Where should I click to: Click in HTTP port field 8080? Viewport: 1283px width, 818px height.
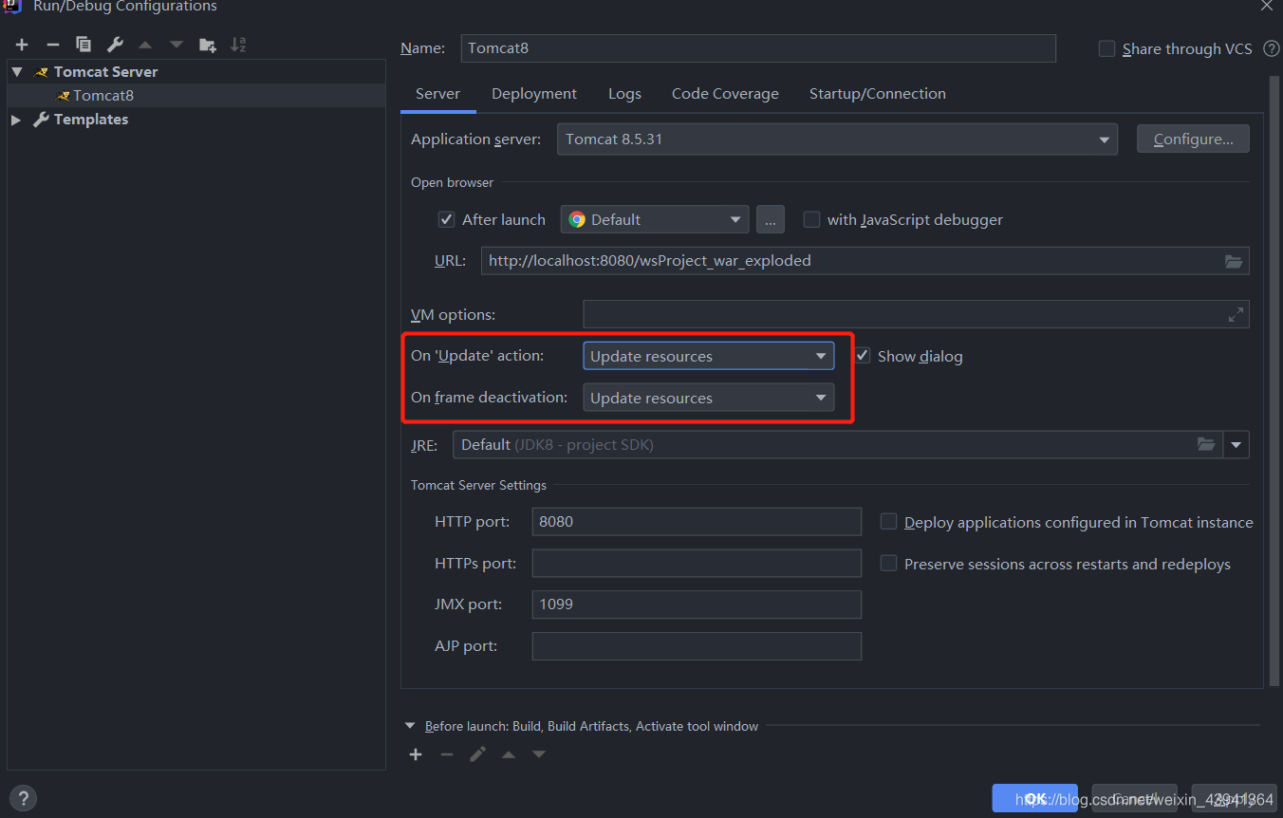(x=697, y=522)
